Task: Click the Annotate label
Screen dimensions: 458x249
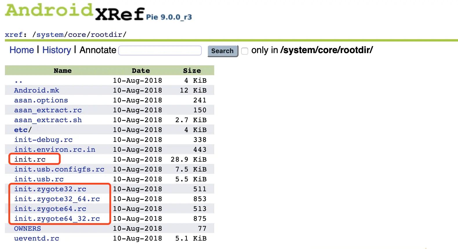Action: pyautogui.click(x=98, y=50)
